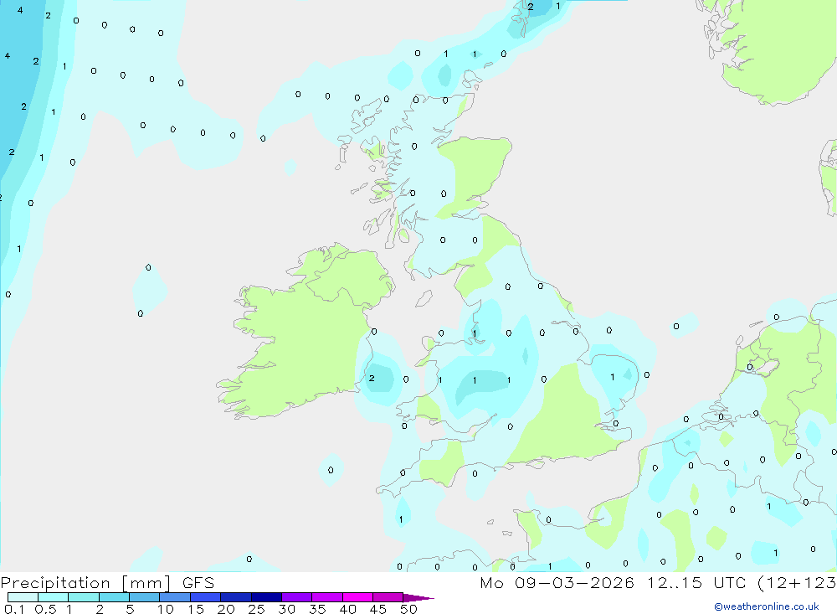Select the 35 to 40 mm legend swatch
The width and height of the screenshot is (837, 614).
tap(326, 597)
